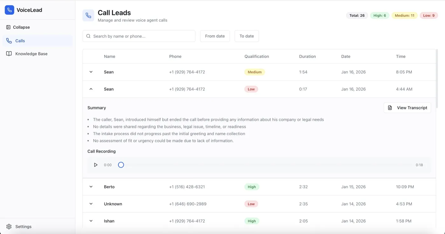
Task: Focus the search by name or phone field
Action: click(139, 36)
